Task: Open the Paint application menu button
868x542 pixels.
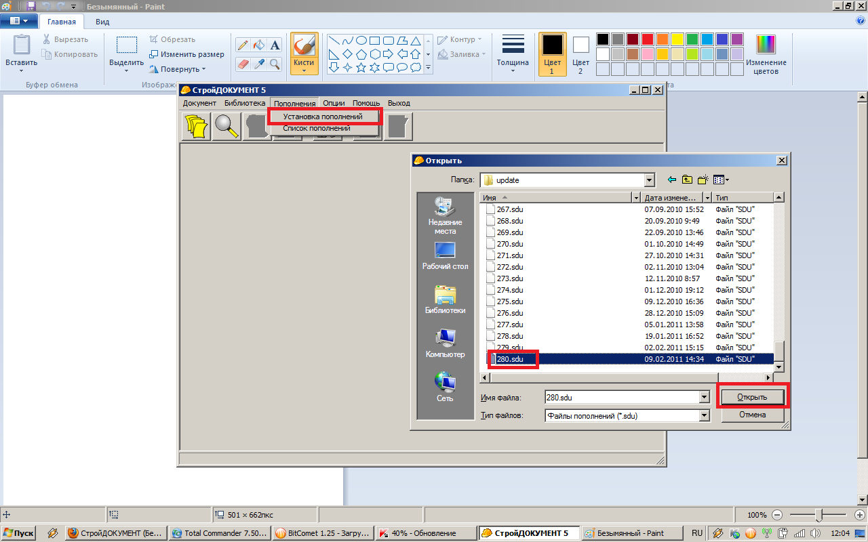Action: coord(19,21)
